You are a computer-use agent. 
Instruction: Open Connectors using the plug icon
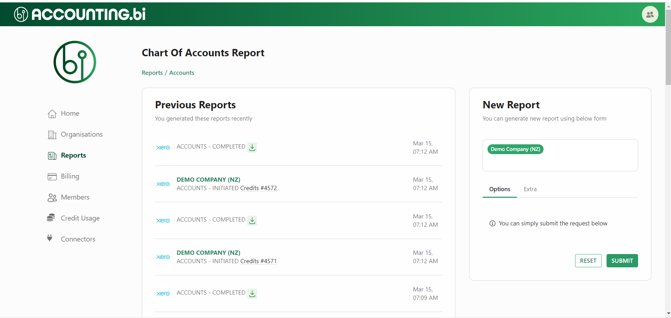point(50,239)
